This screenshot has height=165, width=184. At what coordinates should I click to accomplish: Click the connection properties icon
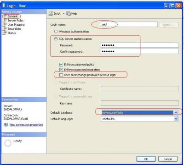click(6, 125)
